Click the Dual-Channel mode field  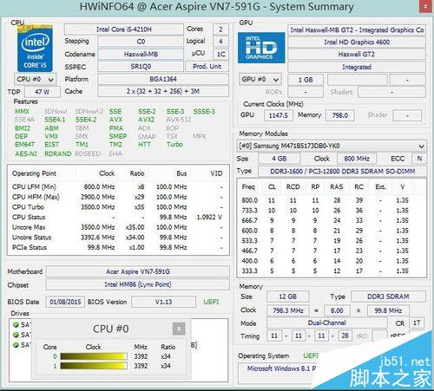[x=326, y=323]
